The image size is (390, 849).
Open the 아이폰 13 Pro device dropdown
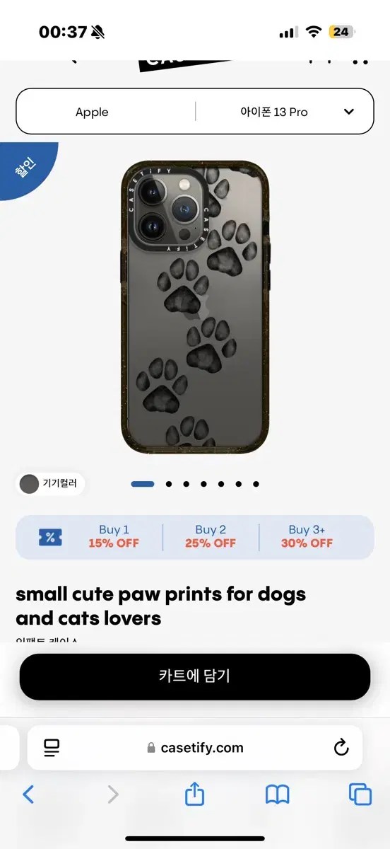[284, 112]
